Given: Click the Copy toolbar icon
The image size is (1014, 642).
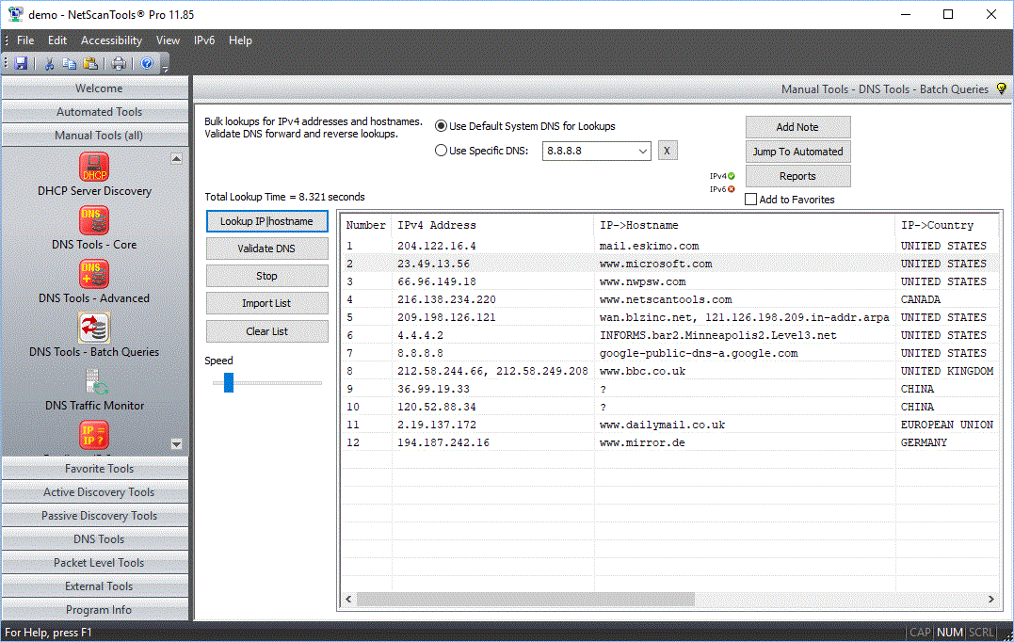Looking at the screenshot, I should click(x=69, y=63).
